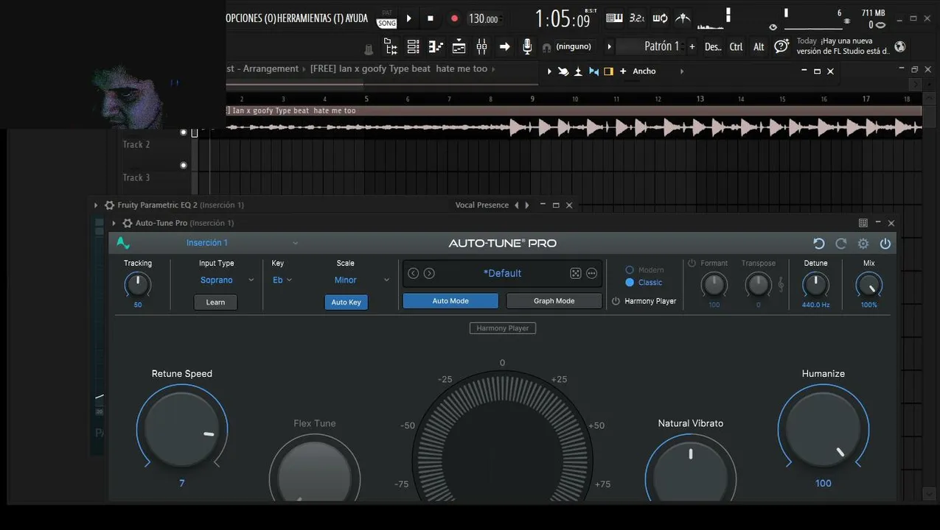Click the microphone recording icon
This screenshot has height=530, width=940.
point(527,47)
